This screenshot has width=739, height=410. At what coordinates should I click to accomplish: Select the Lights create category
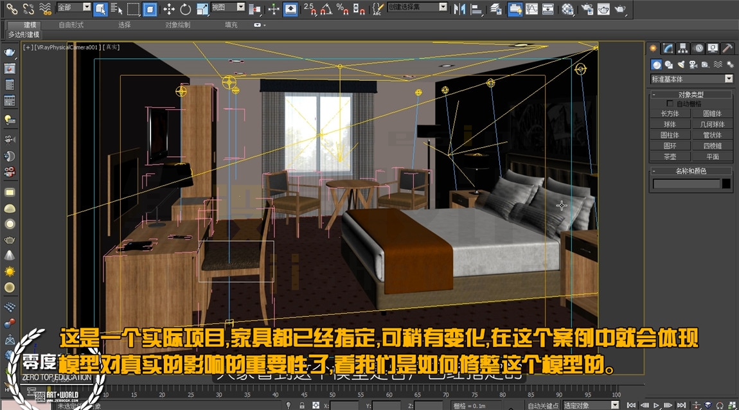click(x=681, y=64)
